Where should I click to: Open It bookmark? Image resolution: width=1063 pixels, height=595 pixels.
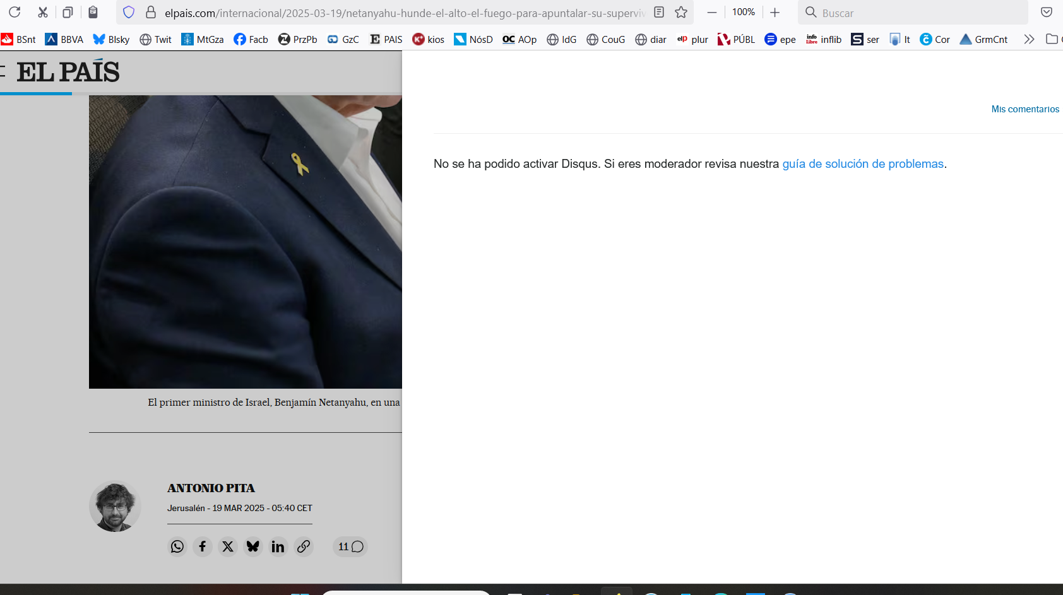[900, 39]
